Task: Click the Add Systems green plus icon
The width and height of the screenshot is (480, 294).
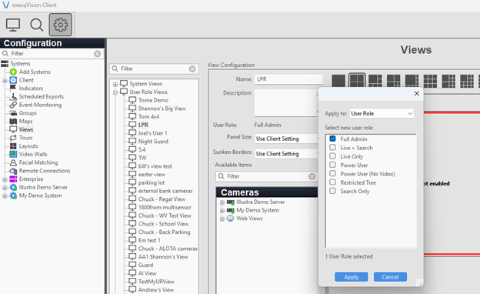Action: tap(13, 72)
